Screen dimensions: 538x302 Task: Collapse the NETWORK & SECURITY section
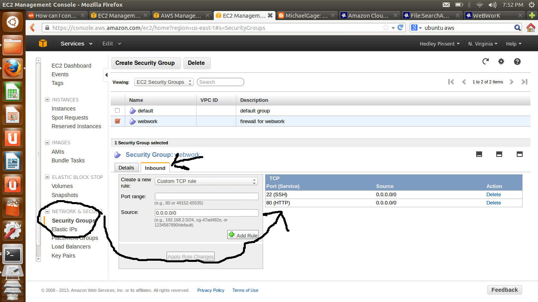47,211
